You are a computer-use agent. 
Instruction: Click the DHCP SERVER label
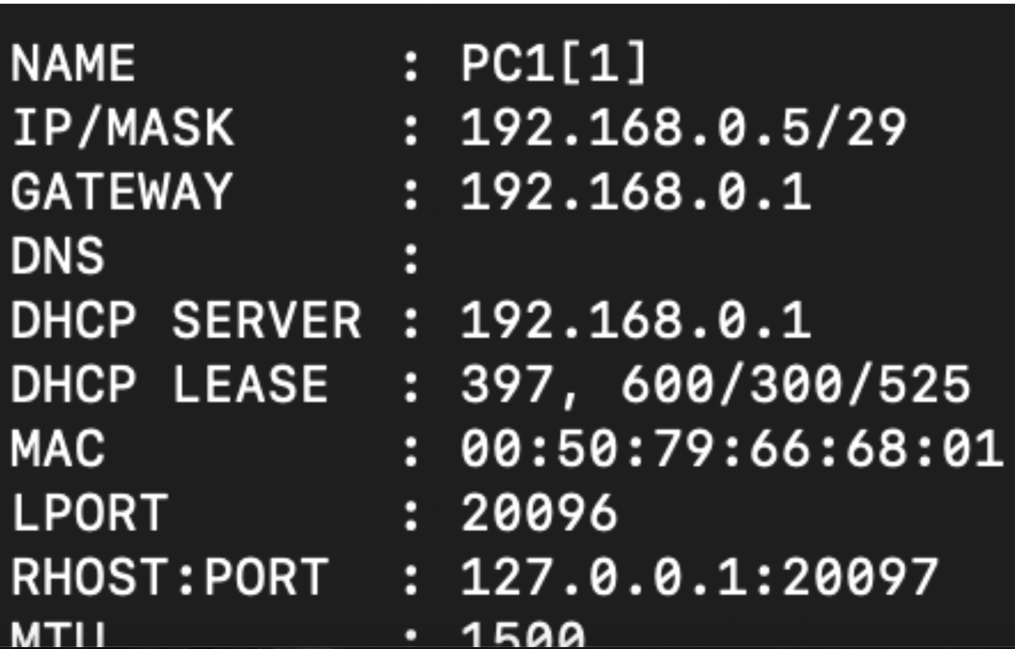(186, 319)
